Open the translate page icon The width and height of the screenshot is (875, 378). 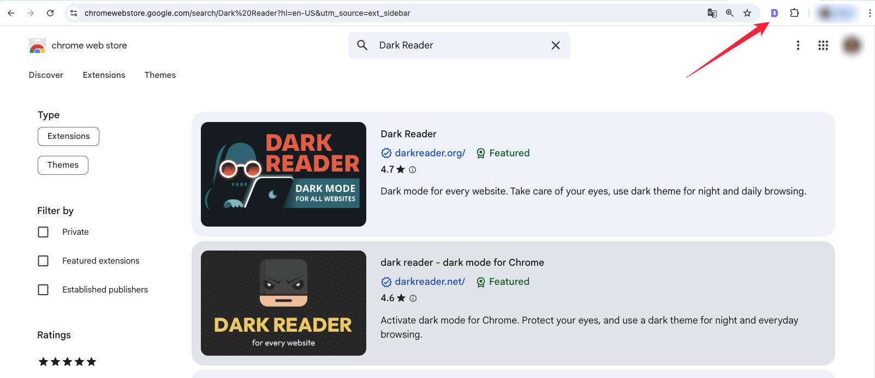[x=712, y=13]
